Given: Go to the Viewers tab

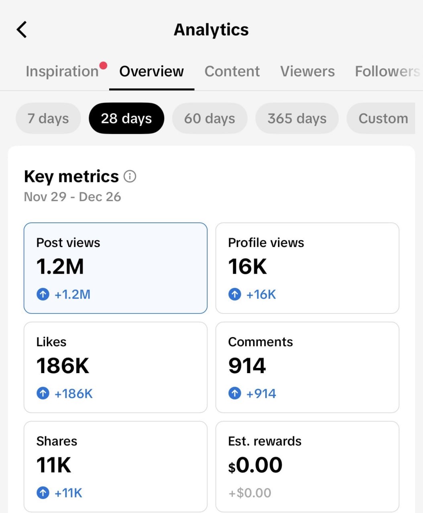Looking at the screenshot, I should (x=307, y=71).
